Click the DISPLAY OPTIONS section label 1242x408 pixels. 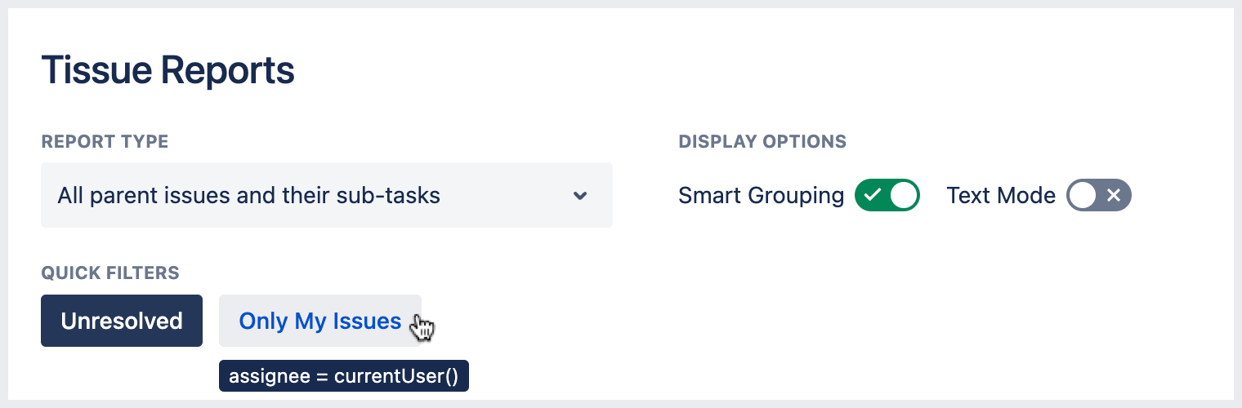[x=762, y=142]
